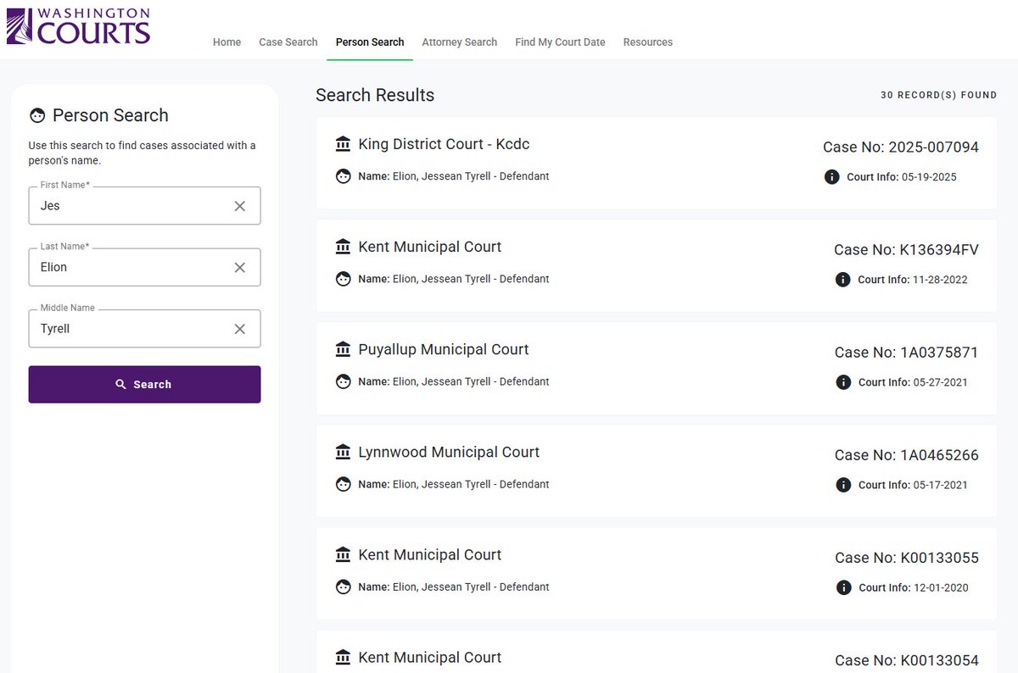Click courthouse icon for King District Court
Screen dimensions: 1018x673
pos(343,144)
